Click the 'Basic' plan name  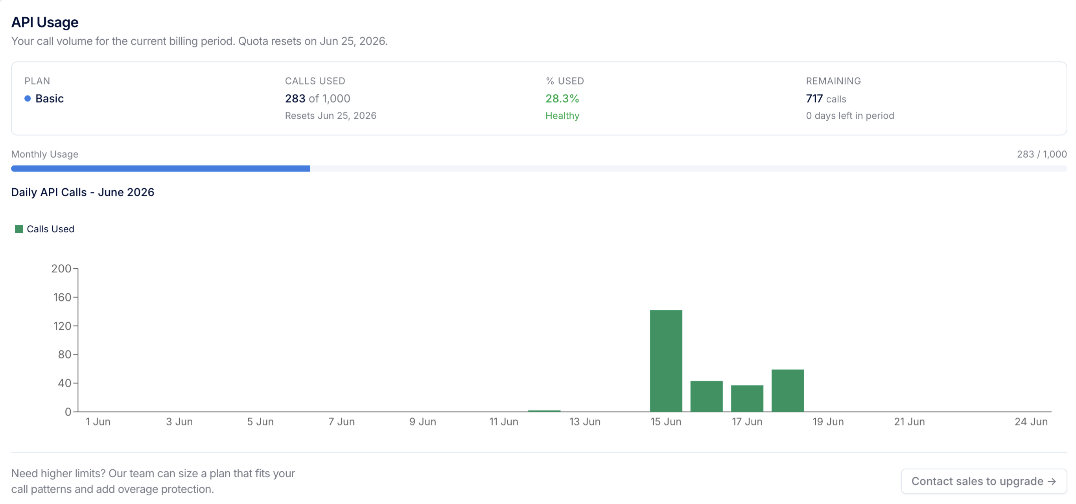(x=50, y=99)
